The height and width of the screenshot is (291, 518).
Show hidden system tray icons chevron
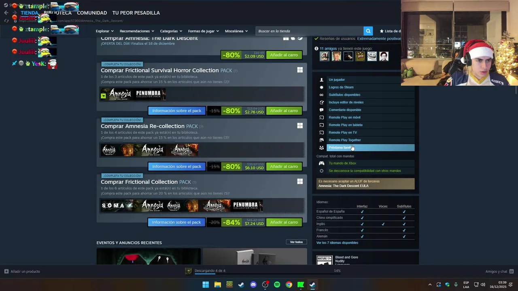tap(430, 285)
